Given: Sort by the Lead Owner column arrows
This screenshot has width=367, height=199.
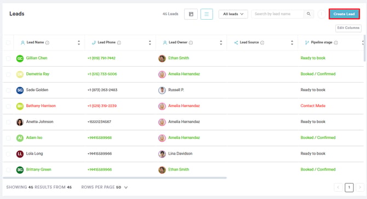Looking at the screenshot, I should [221, 43].
